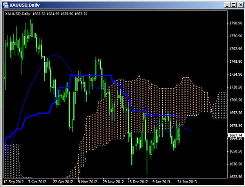Click the XAUUSD,Daily title bar text
The image size is (245, 187).
tap(25, 5)
